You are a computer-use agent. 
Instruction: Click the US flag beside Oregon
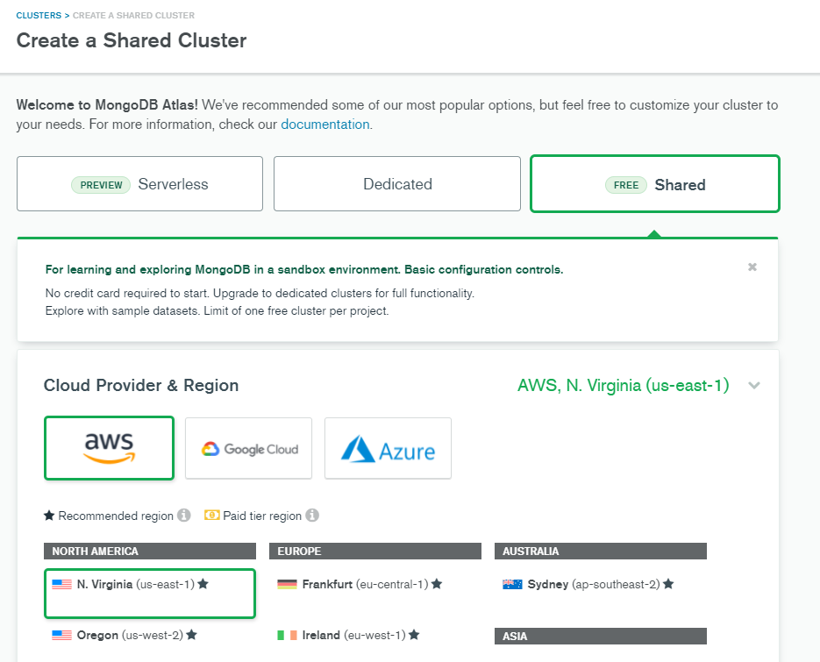point(61,635)
